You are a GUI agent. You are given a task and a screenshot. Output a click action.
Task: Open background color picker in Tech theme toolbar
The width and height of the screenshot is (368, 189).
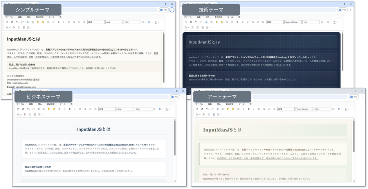pyautogui.click(x=186, y=27)
